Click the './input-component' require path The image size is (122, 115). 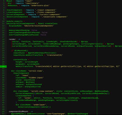pos(46,10)
